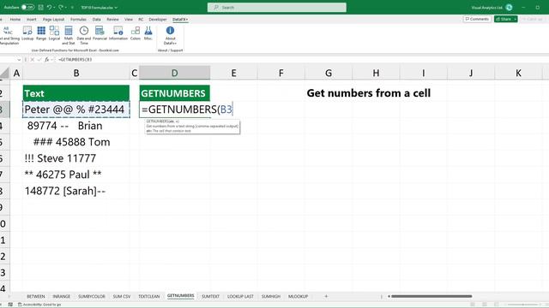Viewport: 549px width, 308px height.
Task: Click the Redo arrow icon
Action: 61,7
